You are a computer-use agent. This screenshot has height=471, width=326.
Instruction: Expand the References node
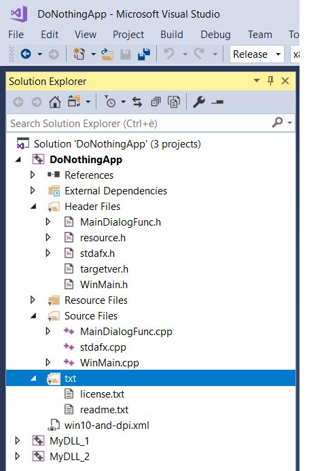point(33,175)
